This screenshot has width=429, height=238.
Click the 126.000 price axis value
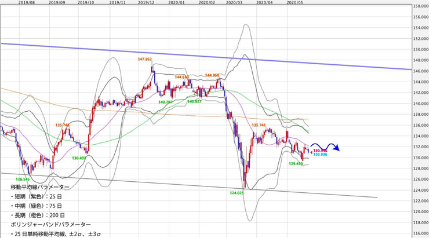421,180
